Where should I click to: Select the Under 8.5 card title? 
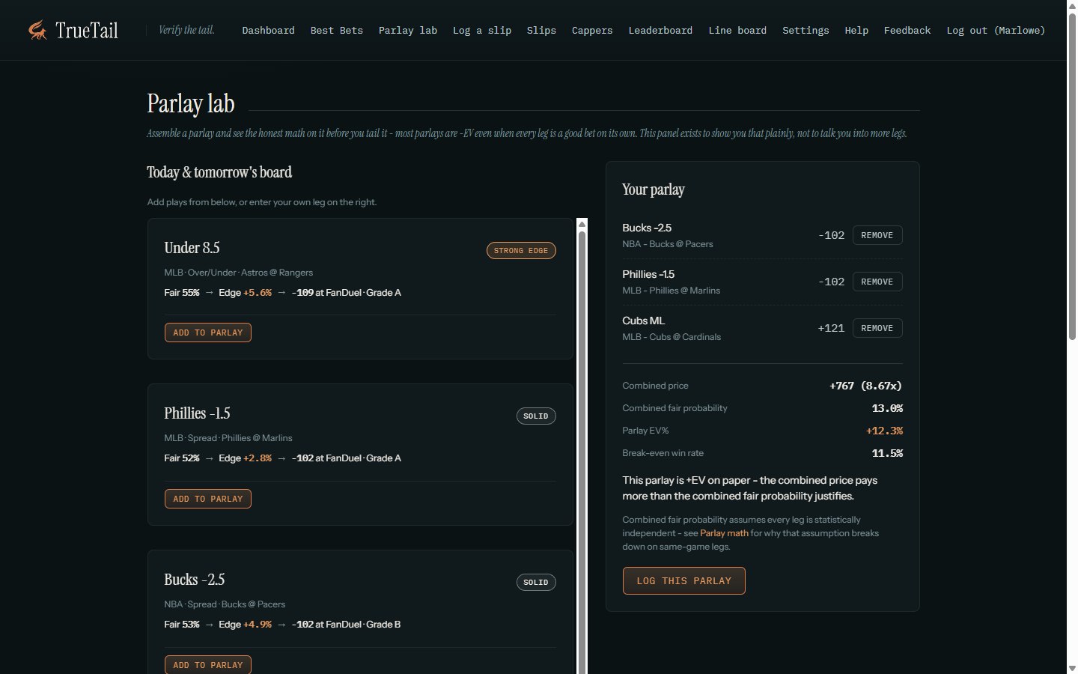(x=192, y=248)
